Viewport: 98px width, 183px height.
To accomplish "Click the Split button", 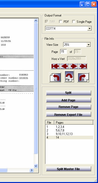I will (x=69, y=93).
